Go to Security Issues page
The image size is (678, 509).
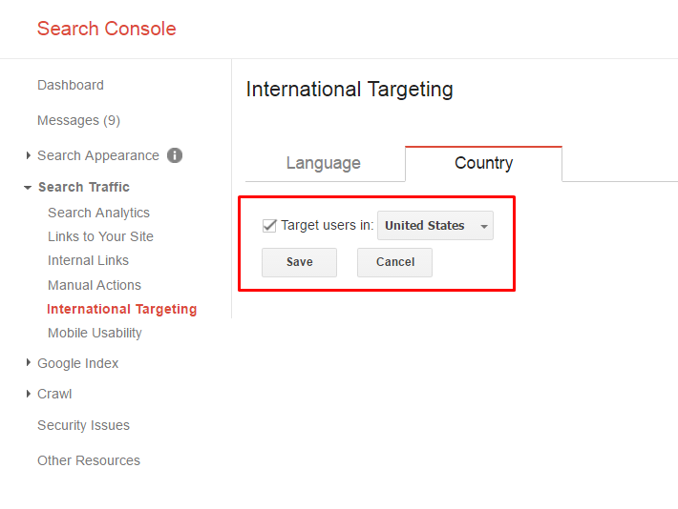83,425
